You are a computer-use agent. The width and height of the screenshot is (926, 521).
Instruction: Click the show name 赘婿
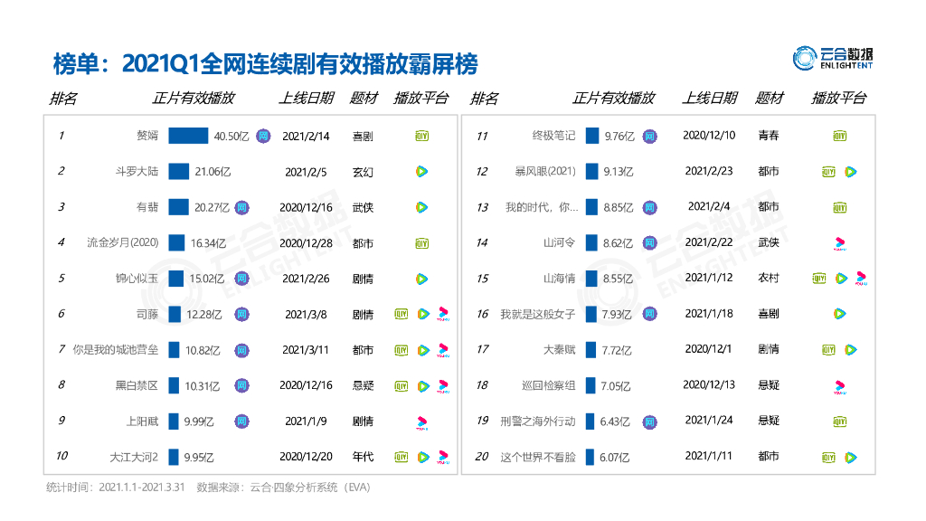(x=147, y=136)
